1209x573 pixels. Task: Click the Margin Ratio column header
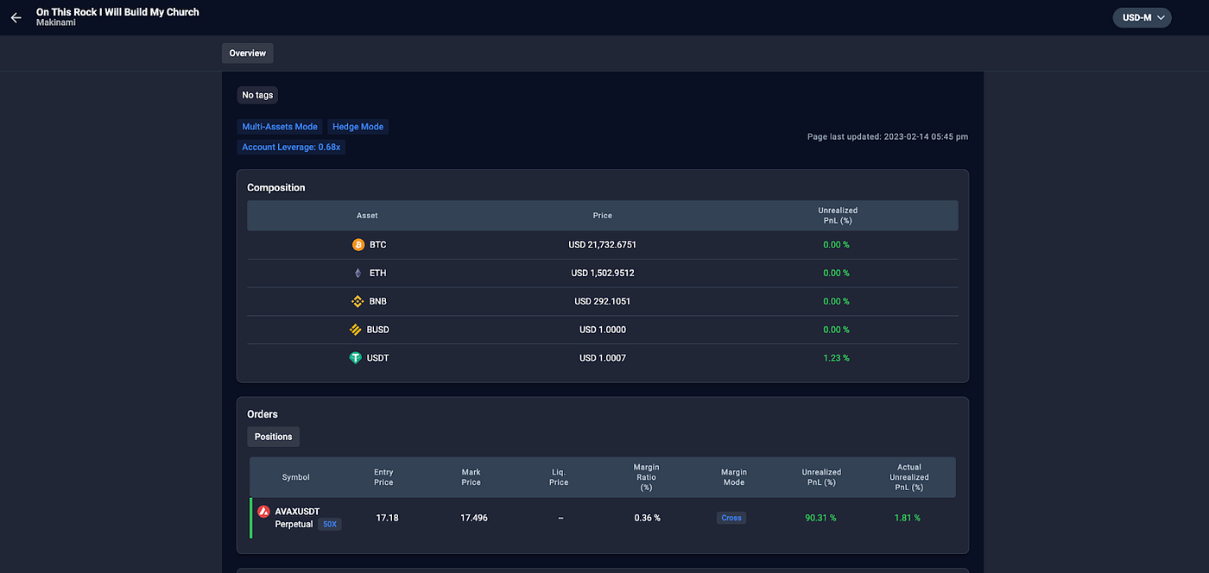(646, 477)
